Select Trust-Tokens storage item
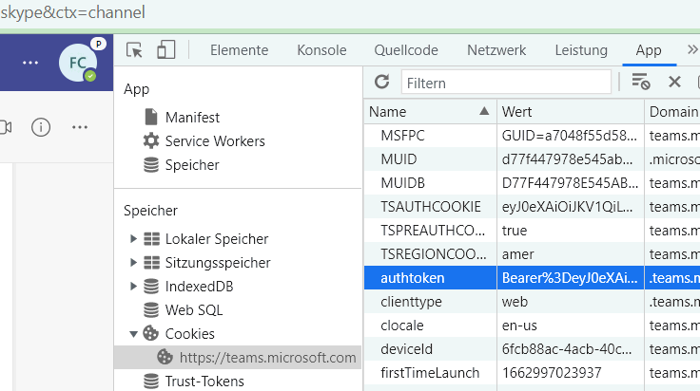Screen dimensions: 700x391 click(193, 382)
